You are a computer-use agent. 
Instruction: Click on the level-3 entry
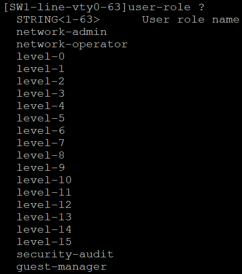click(x=40, y=93)
